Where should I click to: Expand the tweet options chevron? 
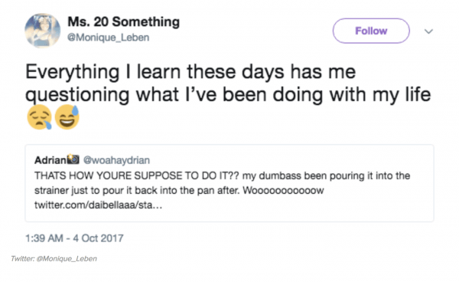428,31
